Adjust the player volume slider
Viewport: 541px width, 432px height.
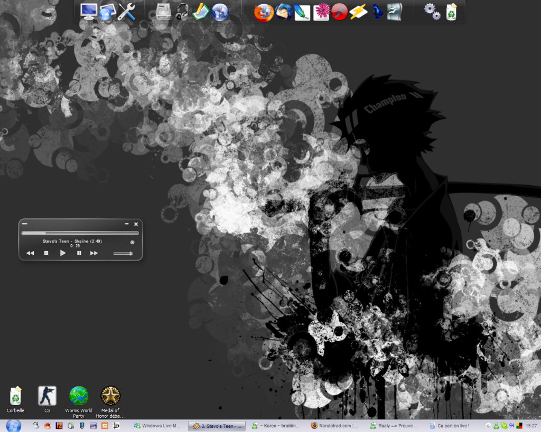(x=123, y=254)
